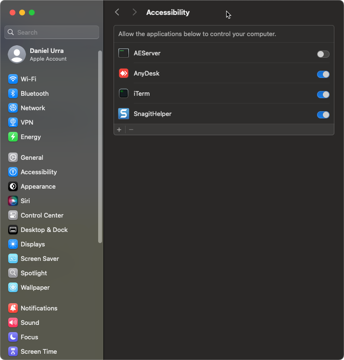Image resolution: width=344 pixels, height=360 pixels.
Task: Click the Accessibility page title
Action: [x=168, y=13]
